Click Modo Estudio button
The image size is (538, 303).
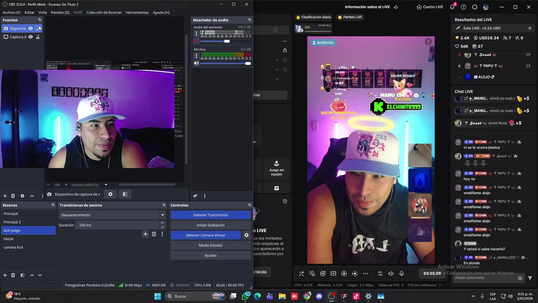click(211, 245)
